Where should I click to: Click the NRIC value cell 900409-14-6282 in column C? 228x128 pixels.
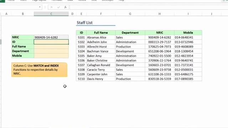point(51,37)
